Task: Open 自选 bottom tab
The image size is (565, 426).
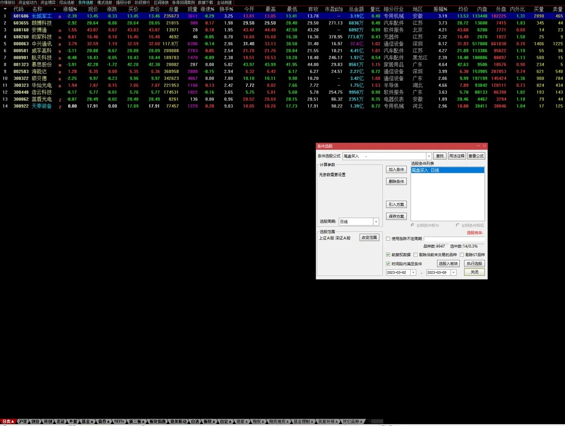Action: [x=195, y=421]
